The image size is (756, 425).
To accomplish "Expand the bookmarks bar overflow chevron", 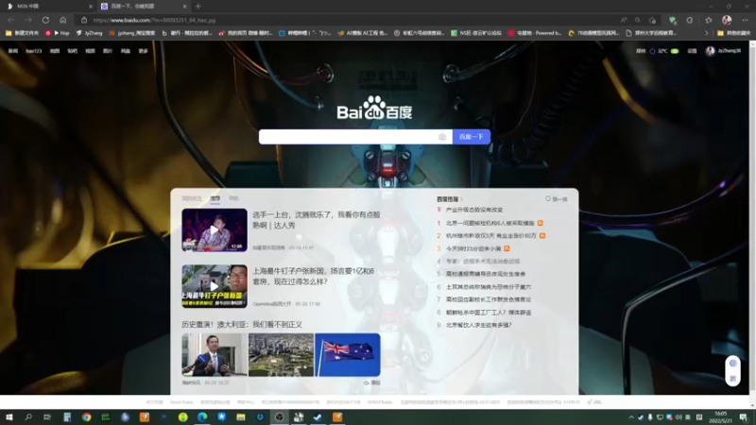I will point(706,33).
